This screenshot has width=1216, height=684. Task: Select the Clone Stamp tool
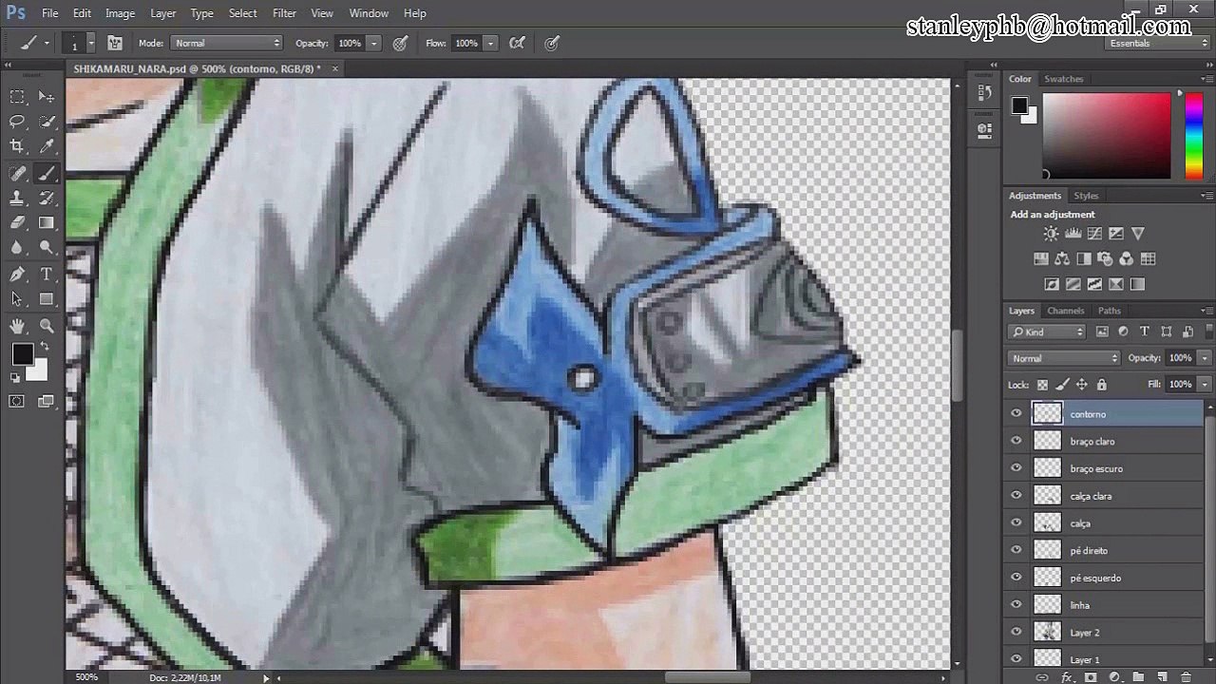[17, 198]
